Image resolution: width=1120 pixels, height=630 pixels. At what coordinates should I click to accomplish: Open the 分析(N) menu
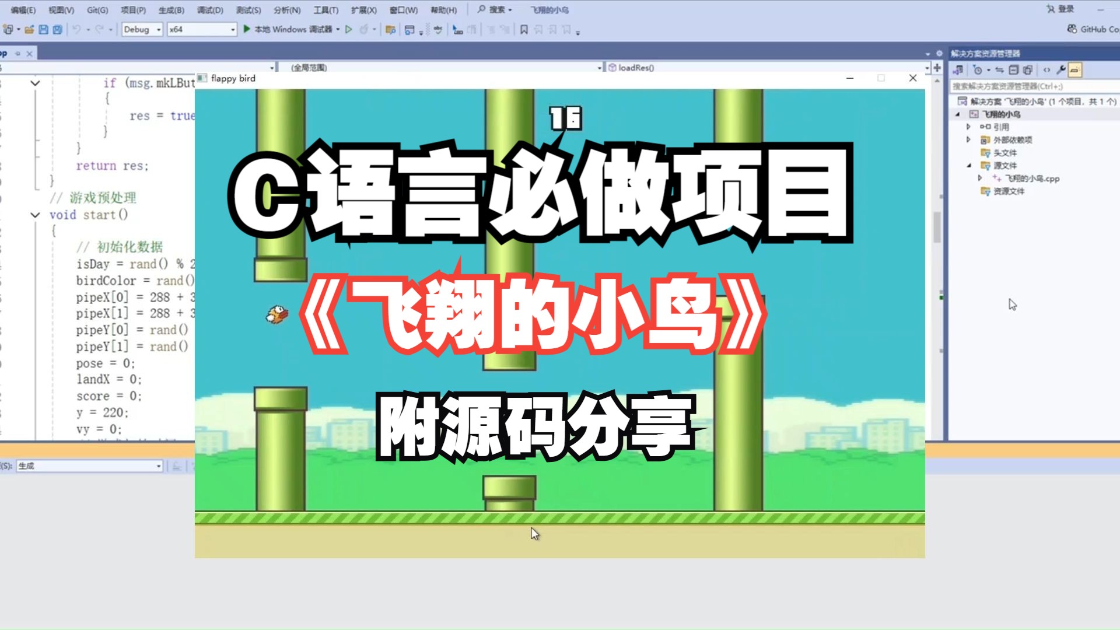coord(287,10)
